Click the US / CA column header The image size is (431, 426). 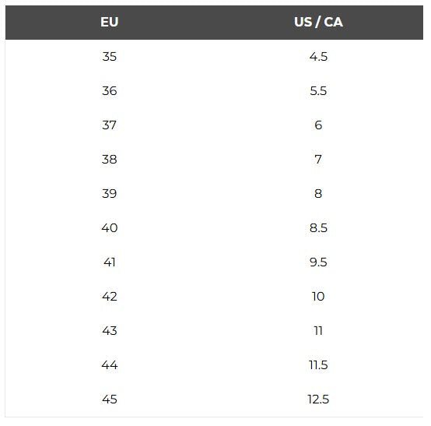pyautogui.click(x=318, y=22)
